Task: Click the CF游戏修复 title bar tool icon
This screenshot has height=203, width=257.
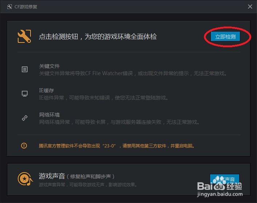Action: coord(10,7)
